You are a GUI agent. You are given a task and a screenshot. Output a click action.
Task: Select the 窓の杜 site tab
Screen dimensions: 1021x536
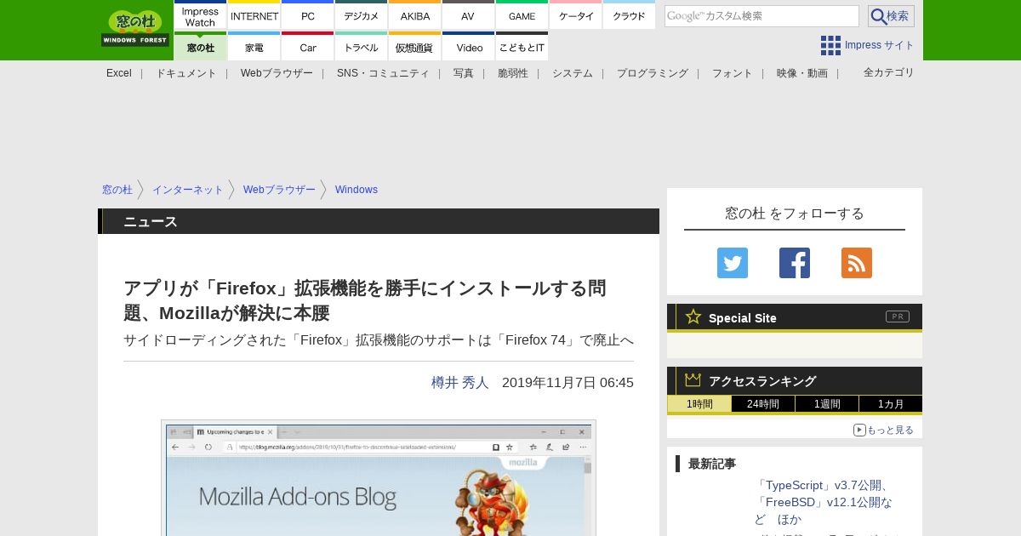click(200, 47)
